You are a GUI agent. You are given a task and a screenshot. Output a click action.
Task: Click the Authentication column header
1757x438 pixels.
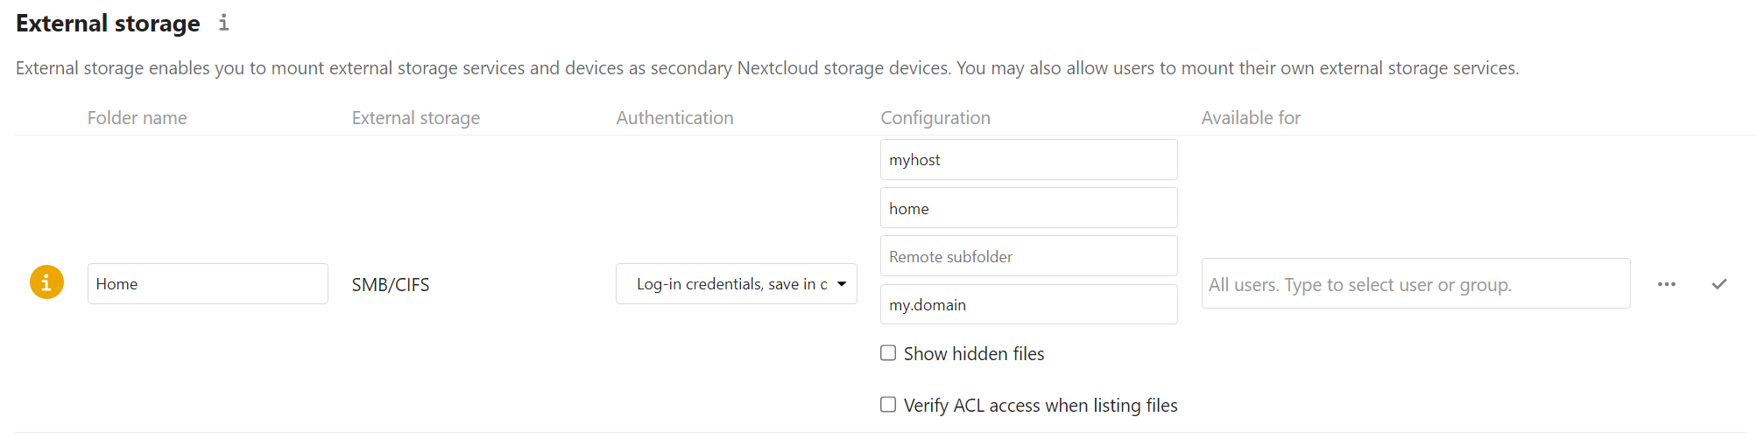click(x=674, y=118)
